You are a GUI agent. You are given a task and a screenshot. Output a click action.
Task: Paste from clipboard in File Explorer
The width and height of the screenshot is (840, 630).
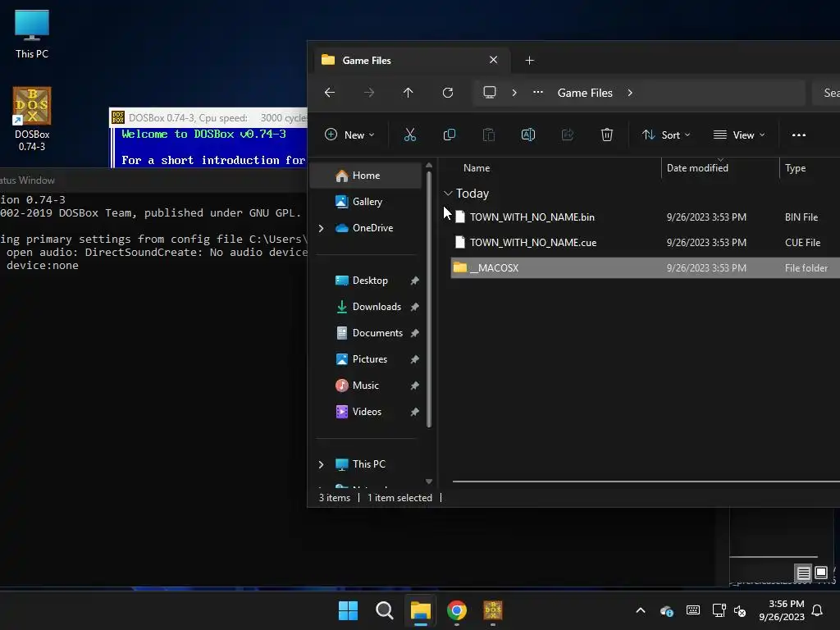pos(489,135)
